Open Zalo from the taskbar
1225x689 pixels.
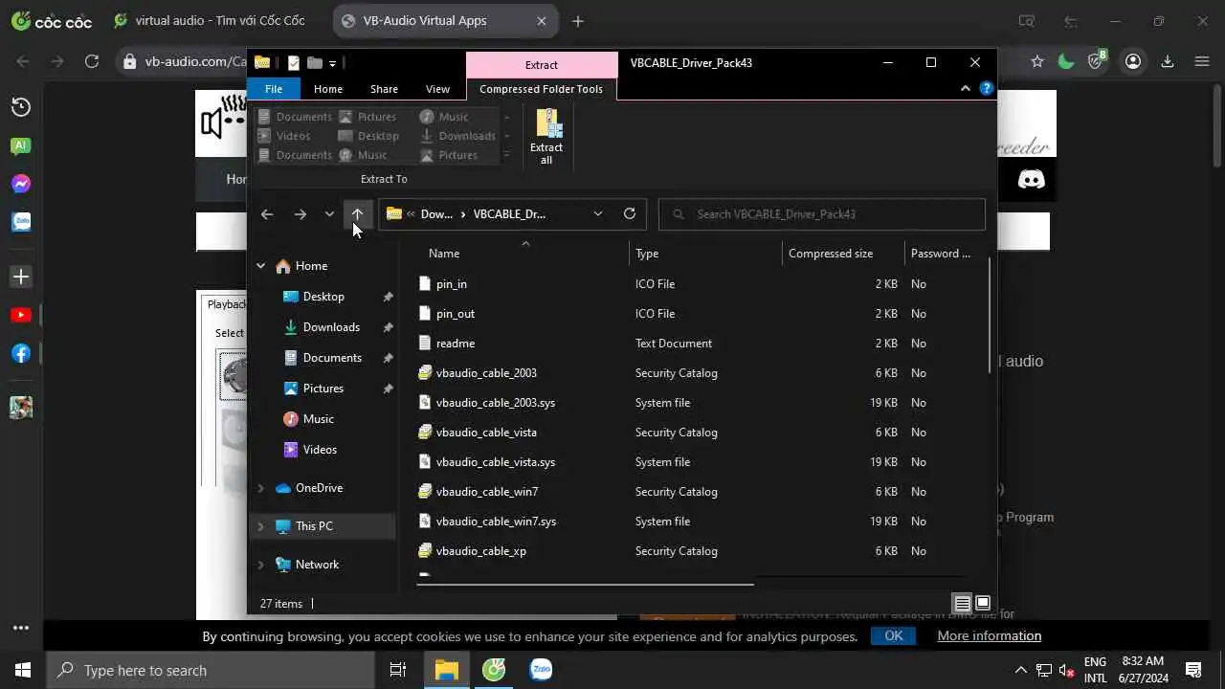(x=541, y=670)
